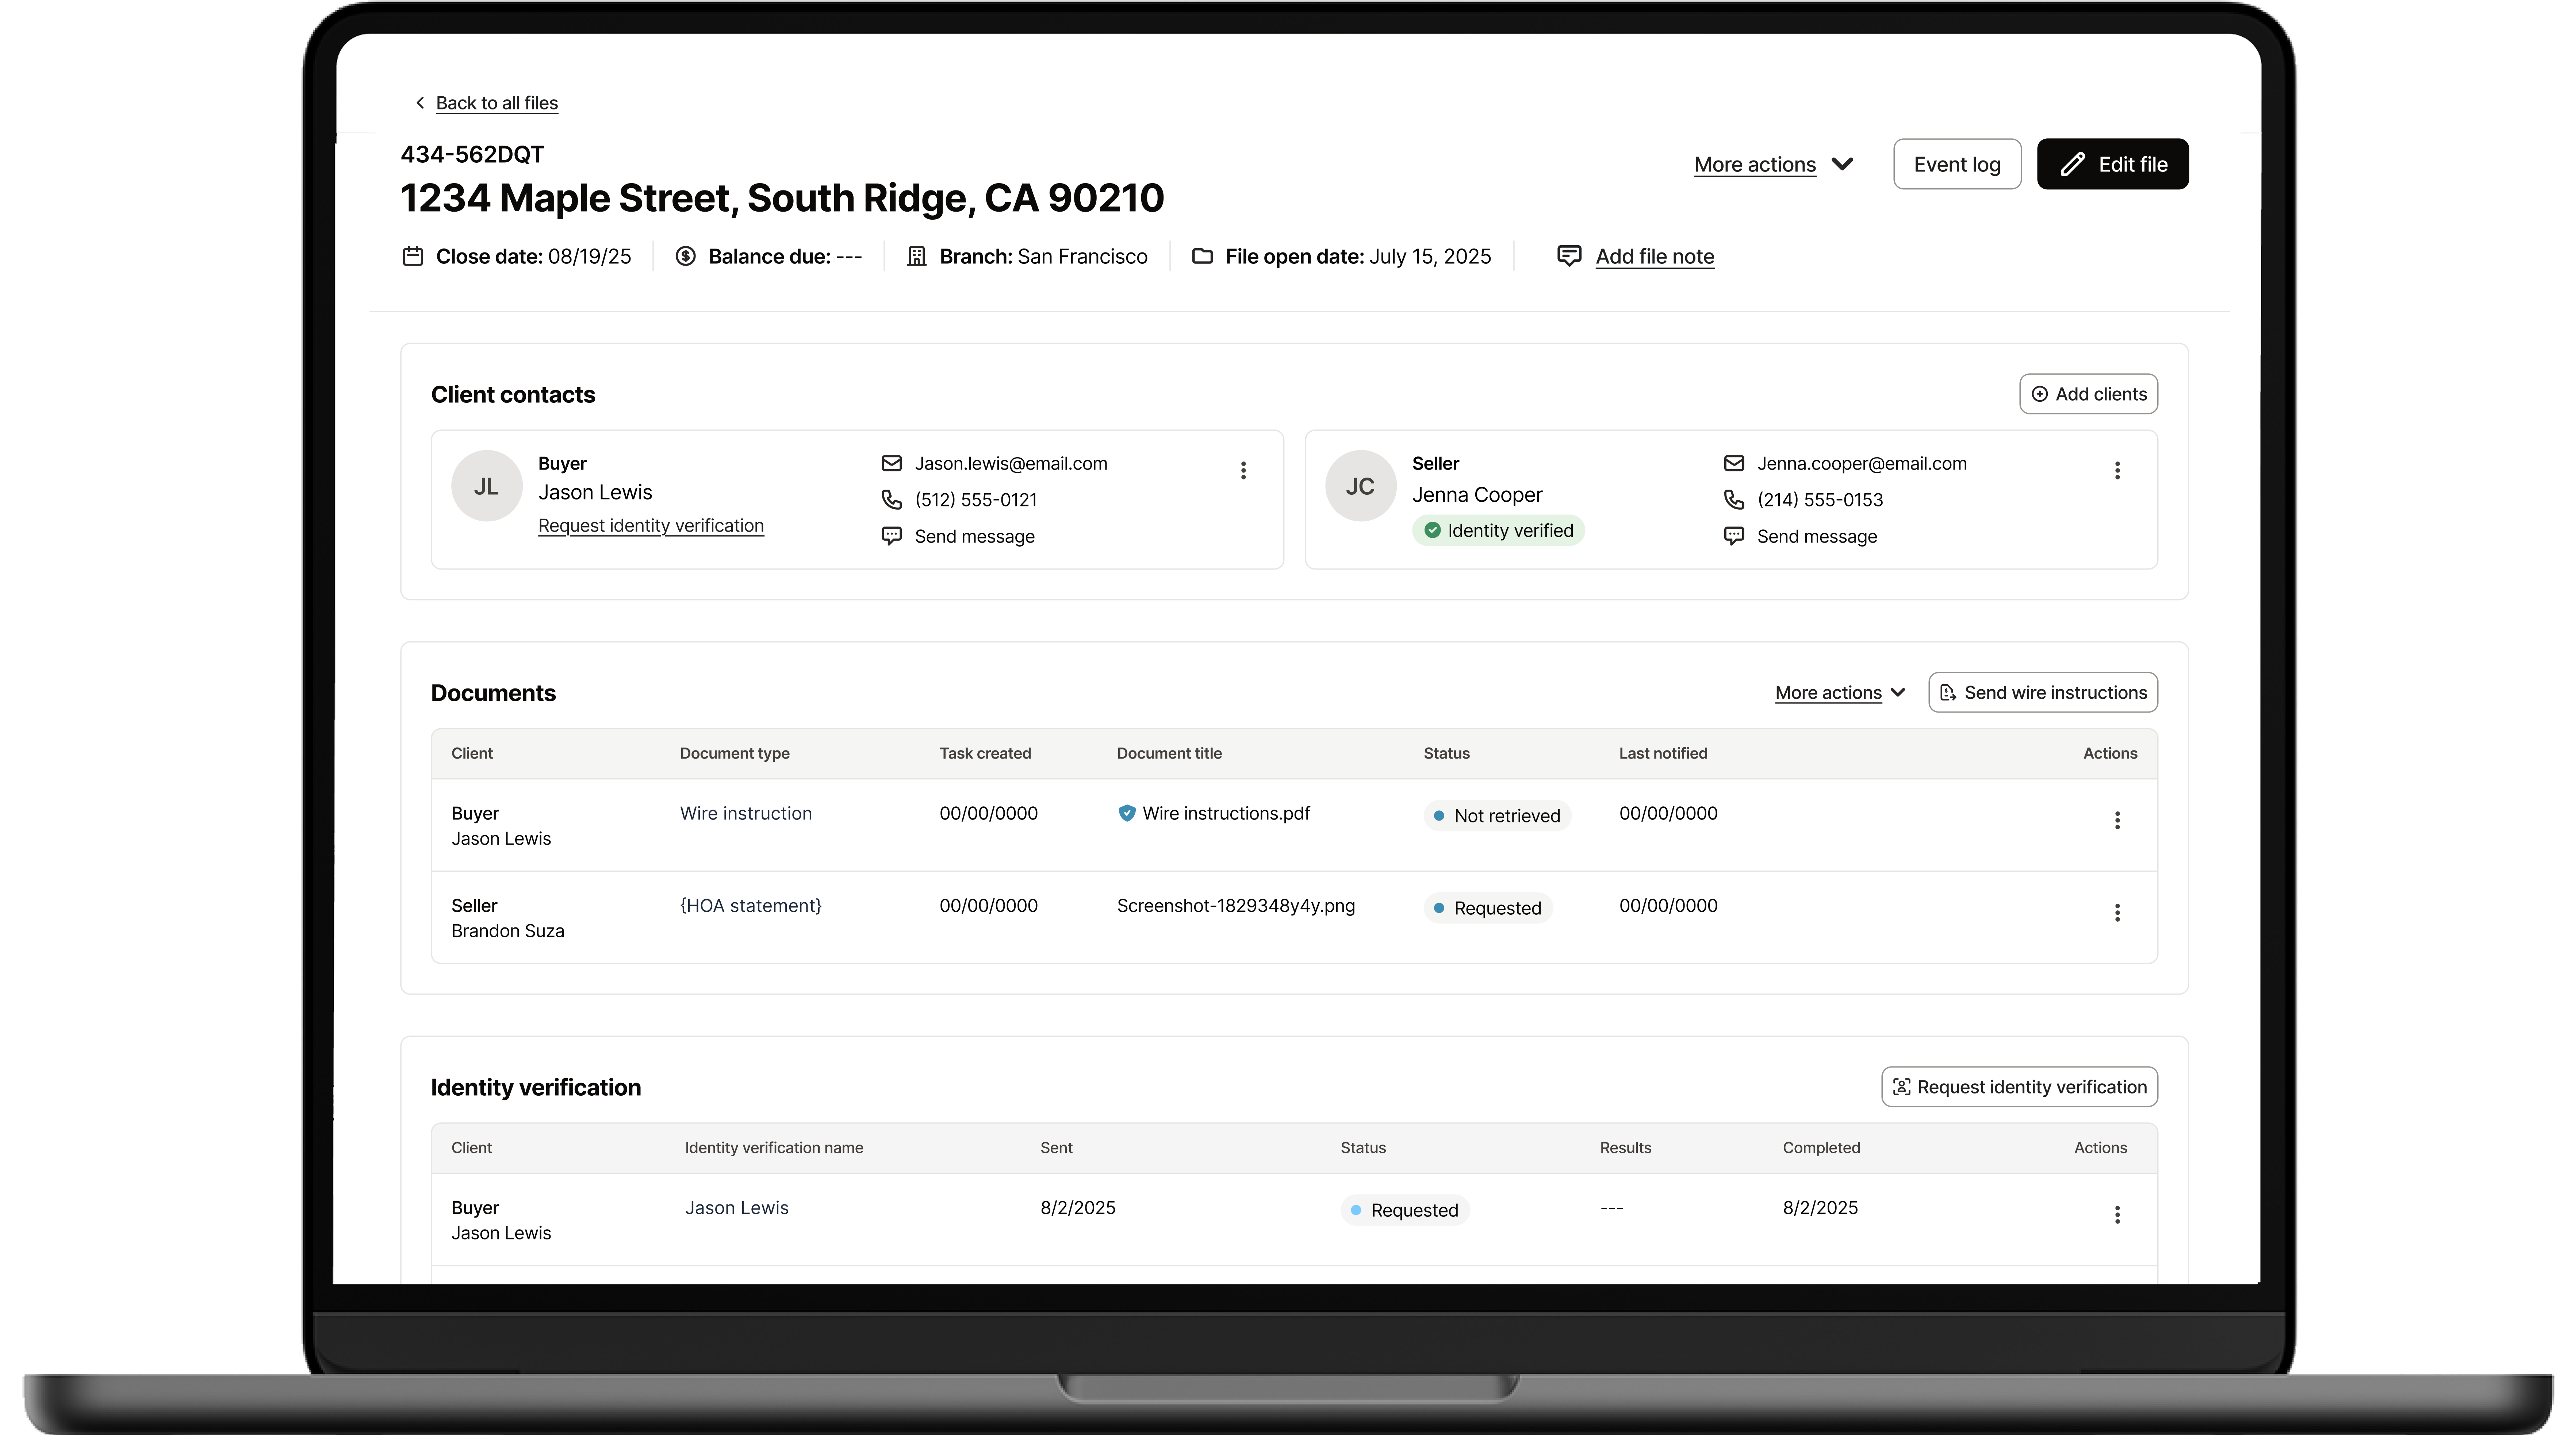Open actions menu for HOA statement row

(x=2117, y=913)
